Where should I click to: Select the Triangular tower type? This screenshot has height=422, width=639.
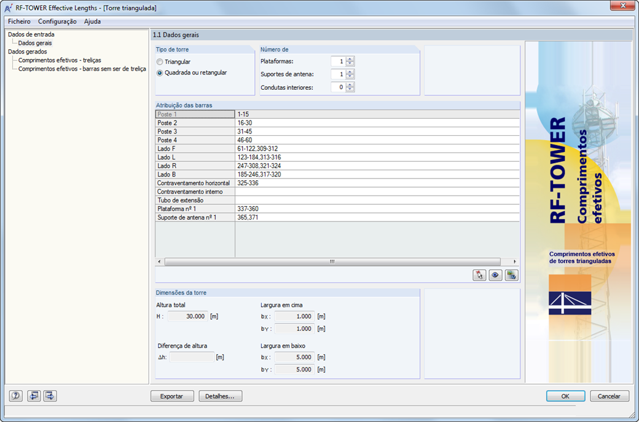160,62
